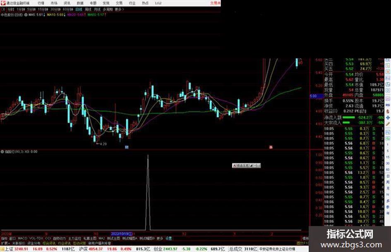
Task: Select the highlighted date 2022/10/19 label
Action: click(x=122, y=234)
